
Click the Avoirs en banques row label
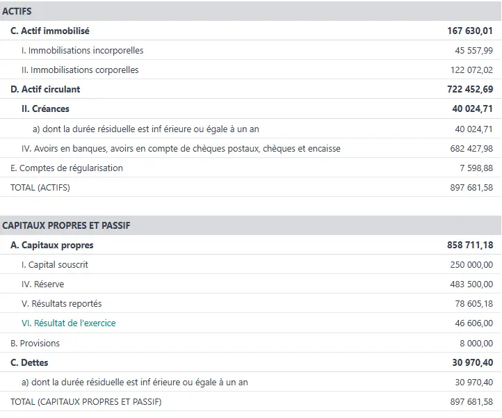[x=181, y=148]
